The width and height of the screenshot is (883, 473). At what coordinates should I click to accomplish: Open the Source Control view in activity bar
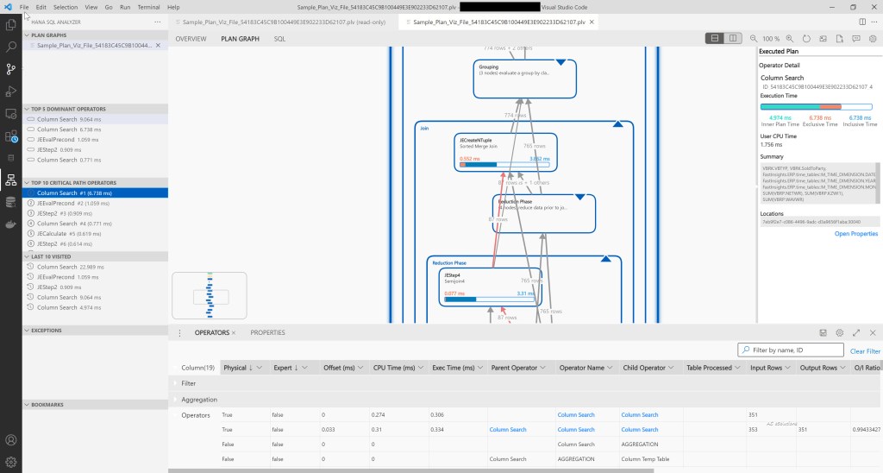pyautogui.click(x=11, y=69)
